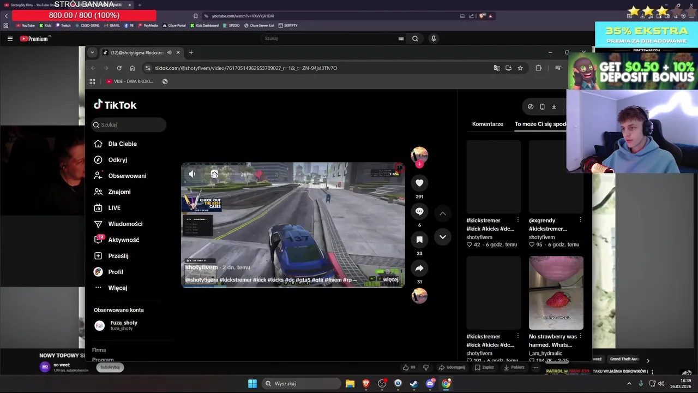Click the YouTube search magnifier button
The height and width of the screenshot is (393, 698).
(x=415, y=39)
